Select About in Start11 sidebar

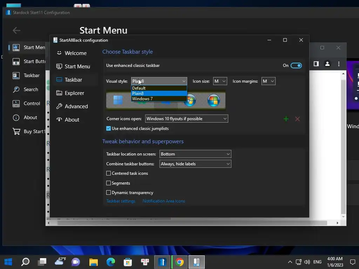[x=25, y=117]
